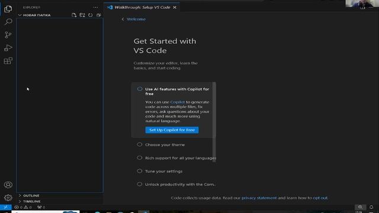
Task: Click the ports forwarded status item
Action: coord(41,207)
